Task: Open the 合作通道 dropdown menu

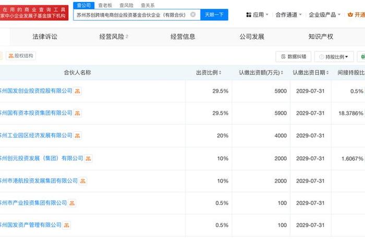Action: [x=289, y=15]
